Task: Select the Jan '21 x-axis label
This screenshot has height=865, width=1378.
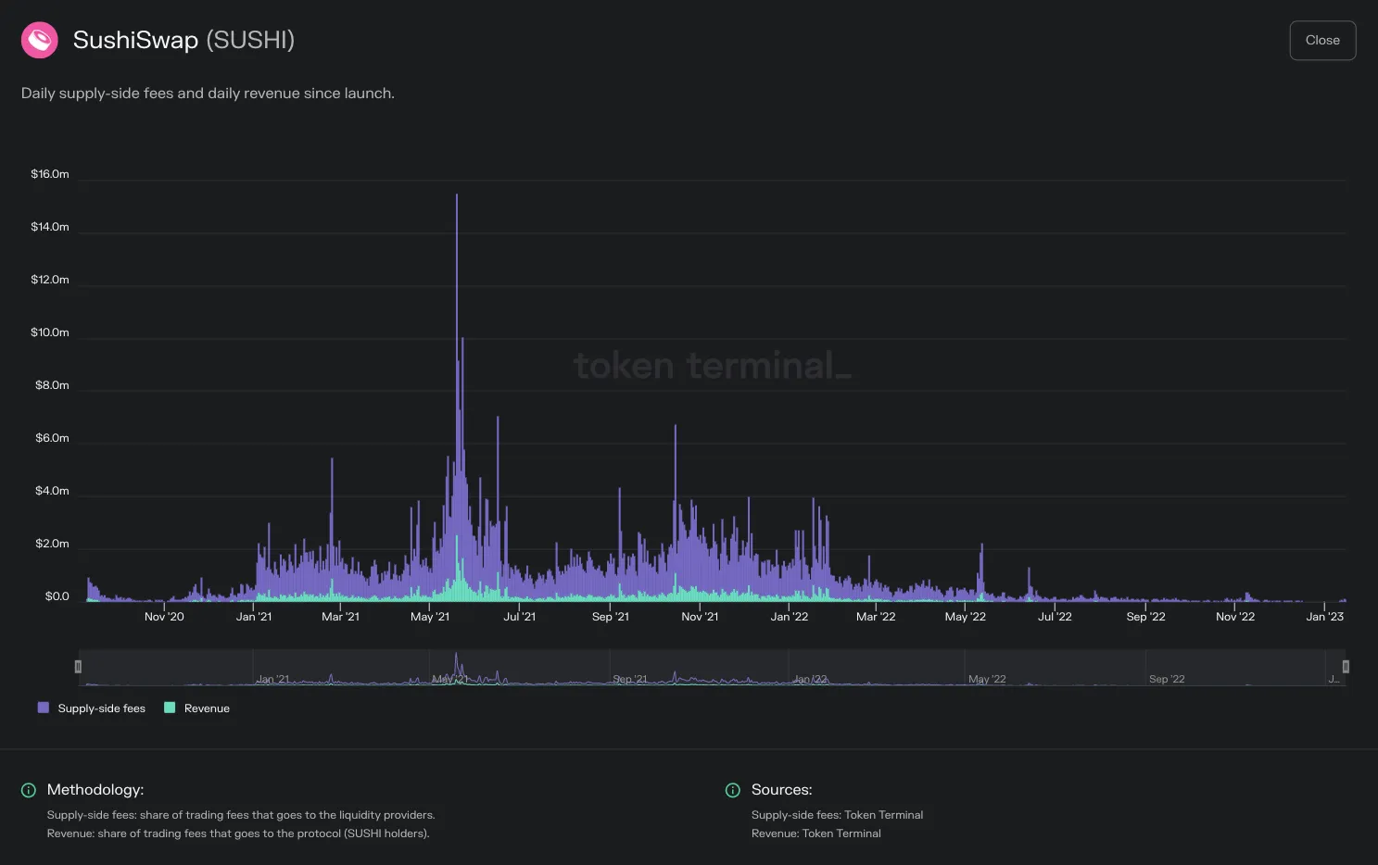Action: 254,617
